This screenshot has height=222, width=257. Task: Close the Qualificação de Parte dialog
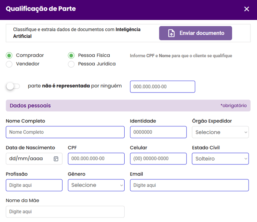coord(247,9)
